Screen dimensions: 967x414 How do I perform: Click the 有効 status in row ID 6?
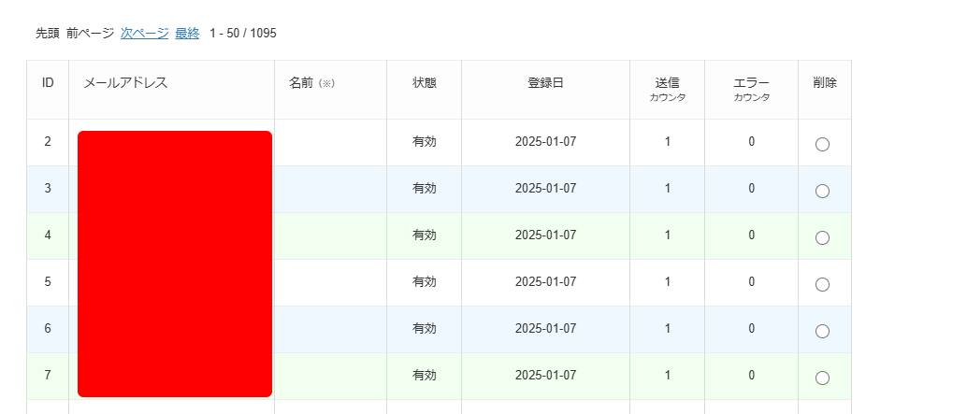[x=425, y=328]
